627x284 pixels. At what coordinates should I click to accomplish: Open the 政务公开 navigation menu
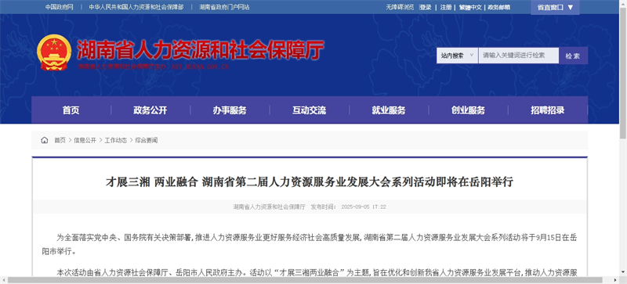click(150, 110)
